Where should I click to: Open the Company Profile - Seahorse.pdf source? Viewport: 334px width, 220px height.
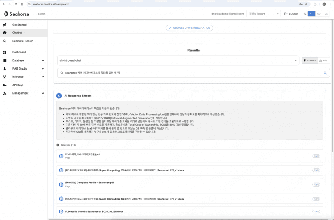tap(86, 183)
